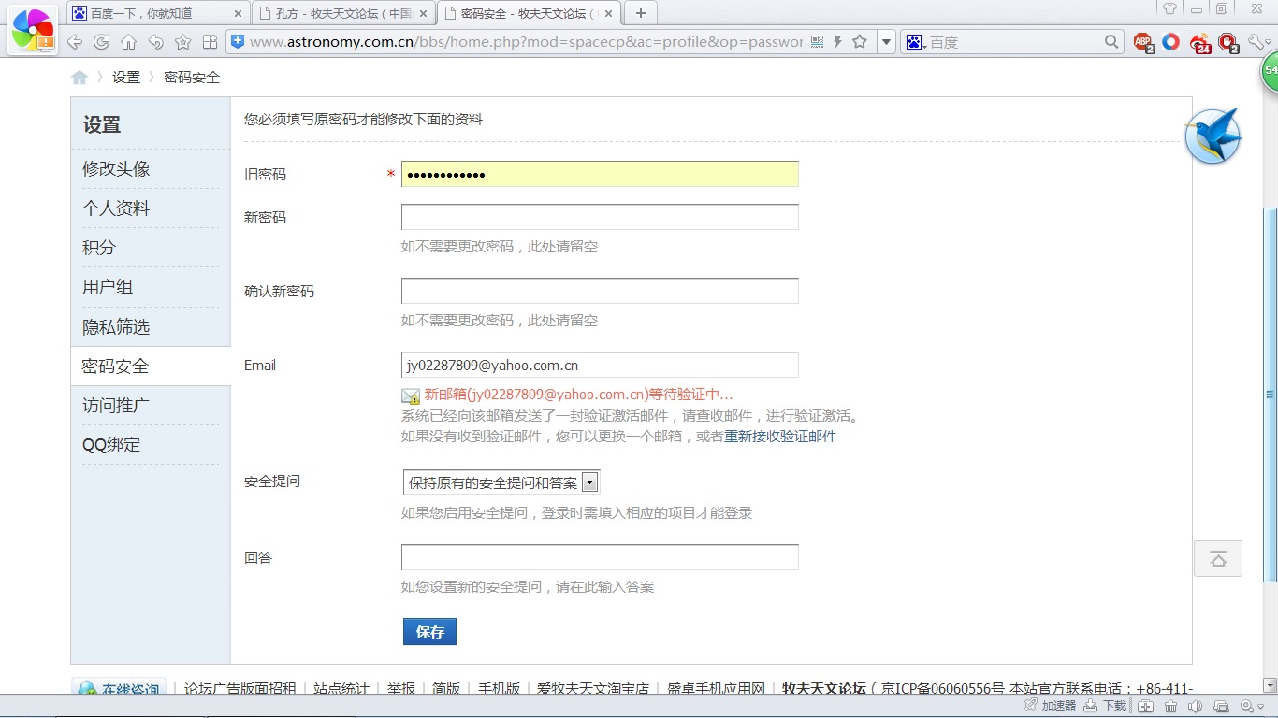Reload the page with refresh icon

101,42
